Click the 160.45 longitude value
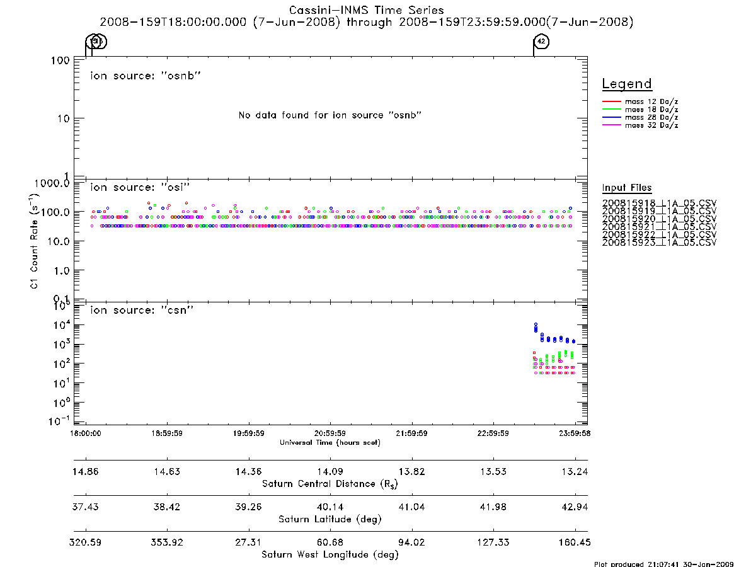 tap(575, 542)
